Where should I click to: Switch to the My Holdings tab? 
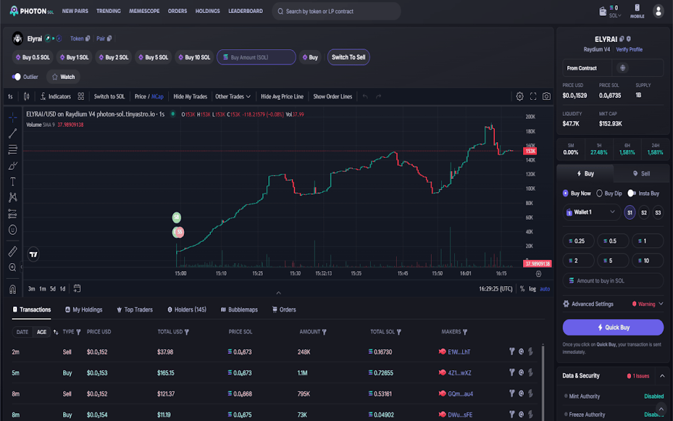point(83,309)
